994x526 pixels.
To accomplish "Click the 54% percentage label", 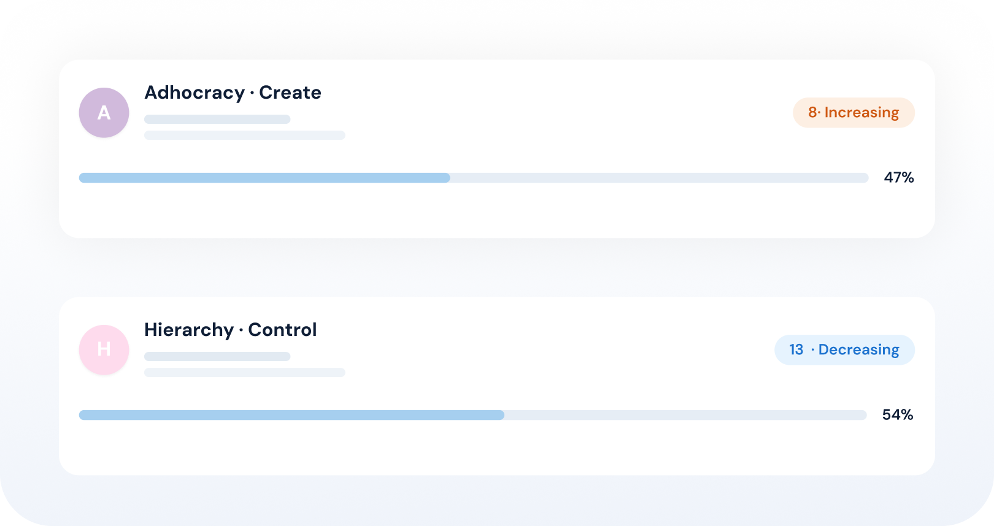I will click(898, 415).
